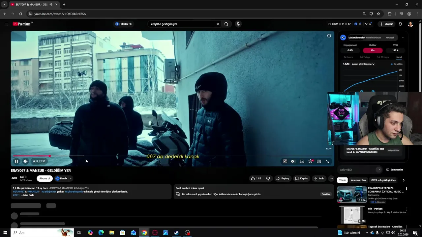Open options for Mix - Perişan
Viewport: 422px width, 237px height.
pos(407,209)
